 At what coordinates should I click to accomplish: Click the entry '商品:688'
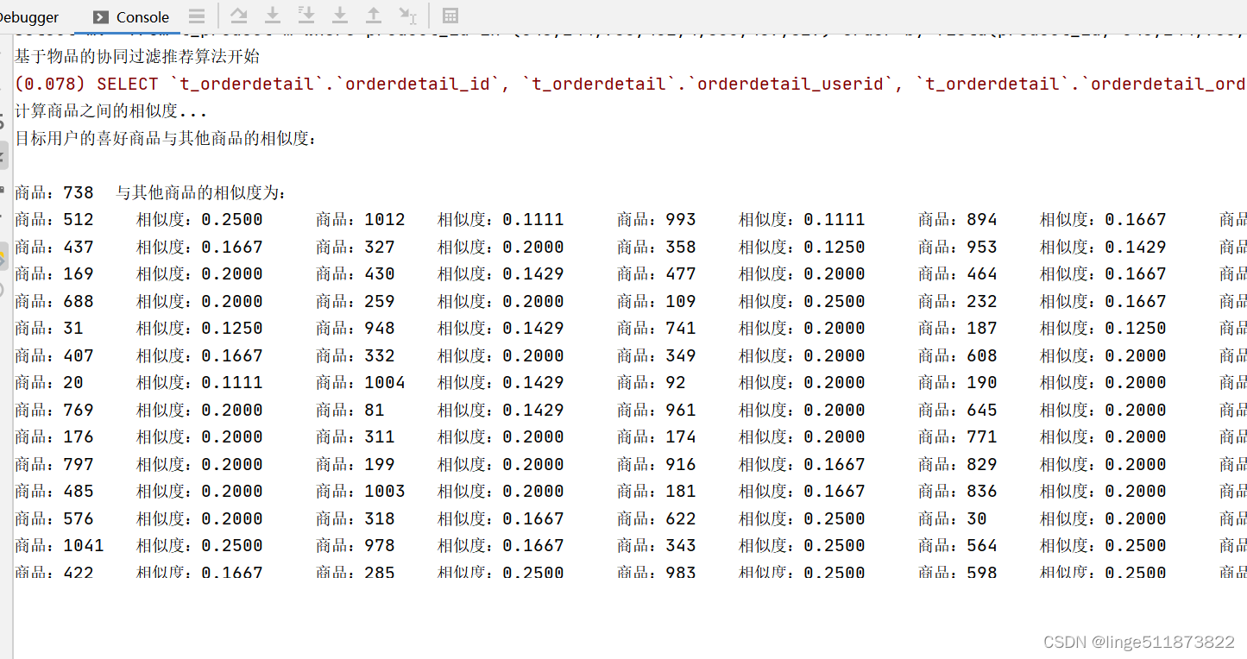point(54,301)
